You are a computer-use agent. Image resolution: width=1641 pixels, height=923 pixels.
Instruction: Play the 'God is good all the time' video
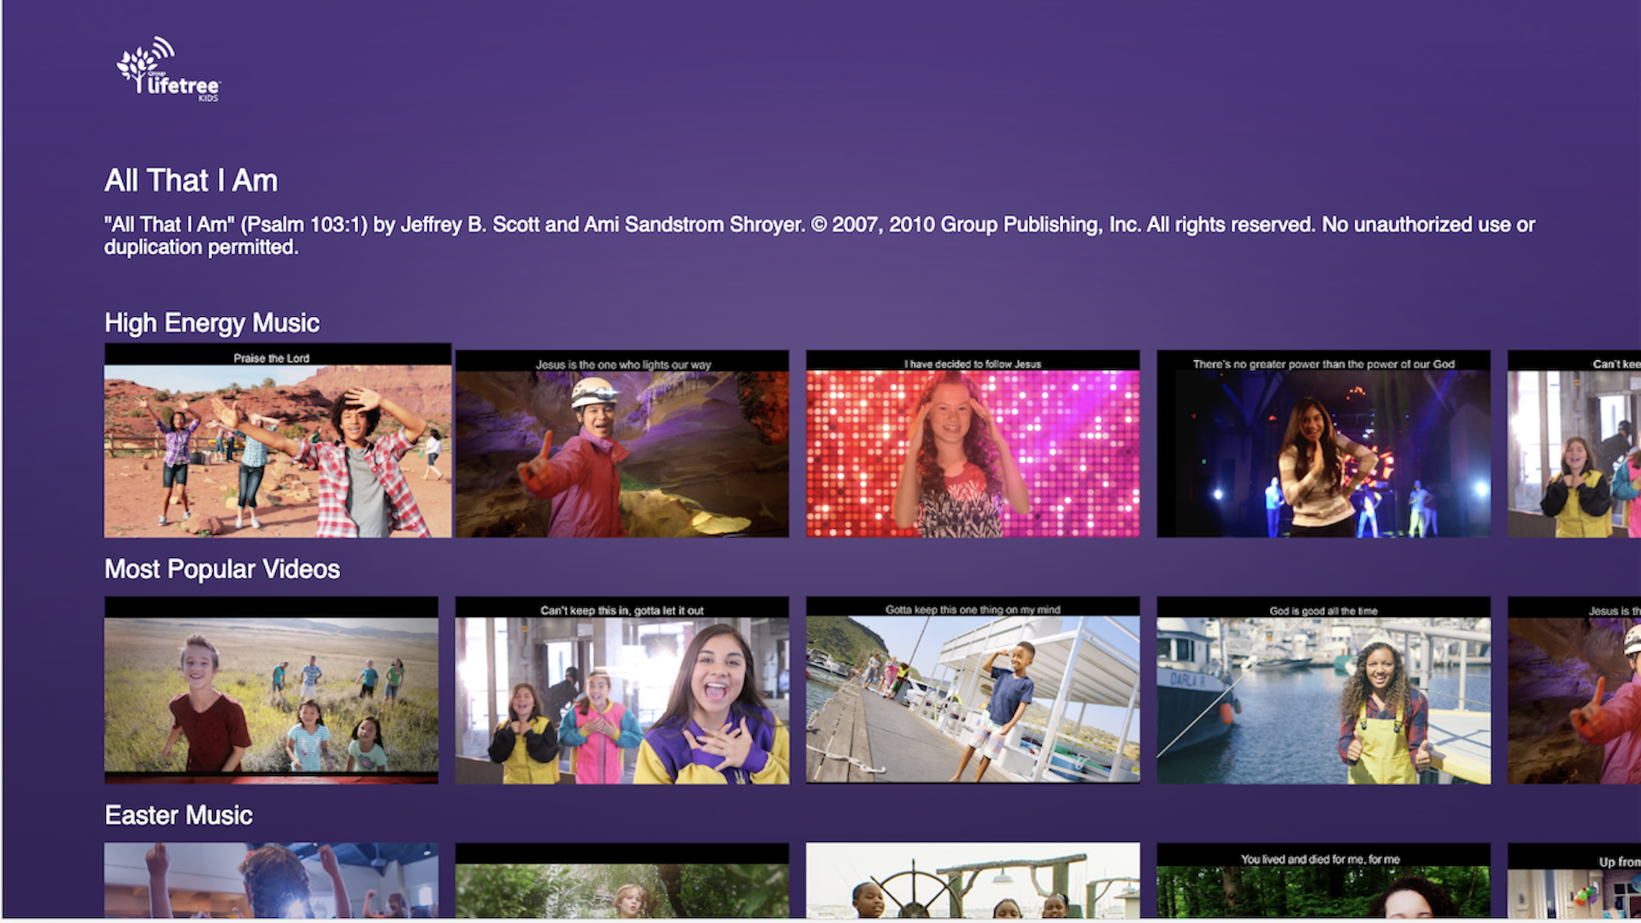coord(1323,691)
